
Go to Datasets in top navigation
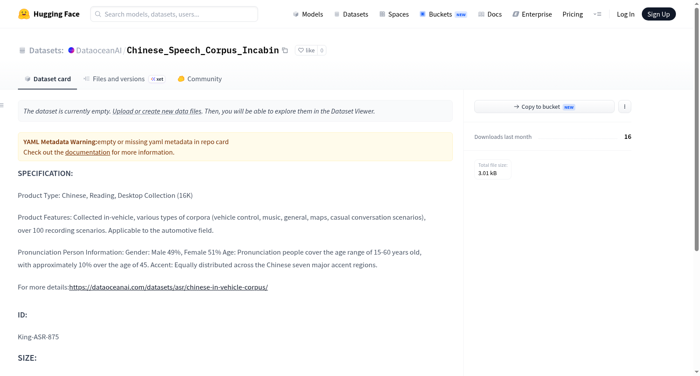point(351,14)
